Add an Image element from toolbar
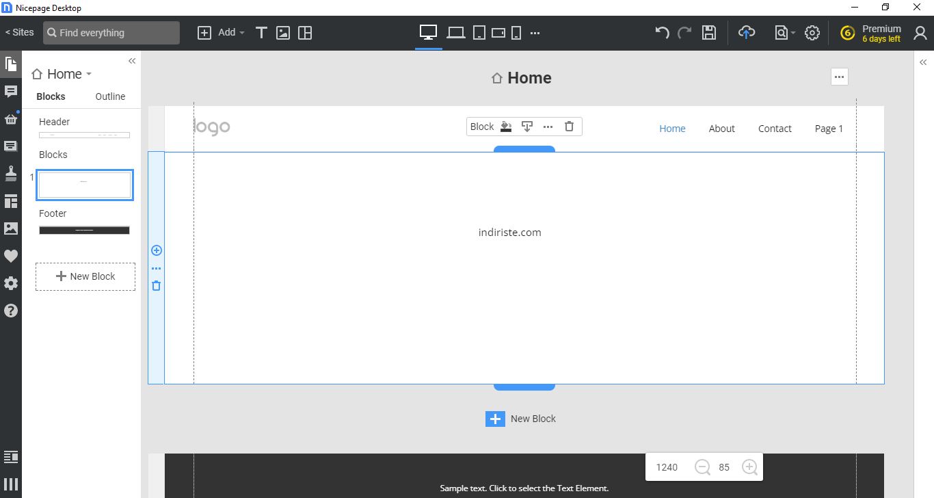This screenshot has height=498, width=934. pyautogui.click(x=283, y=33)
